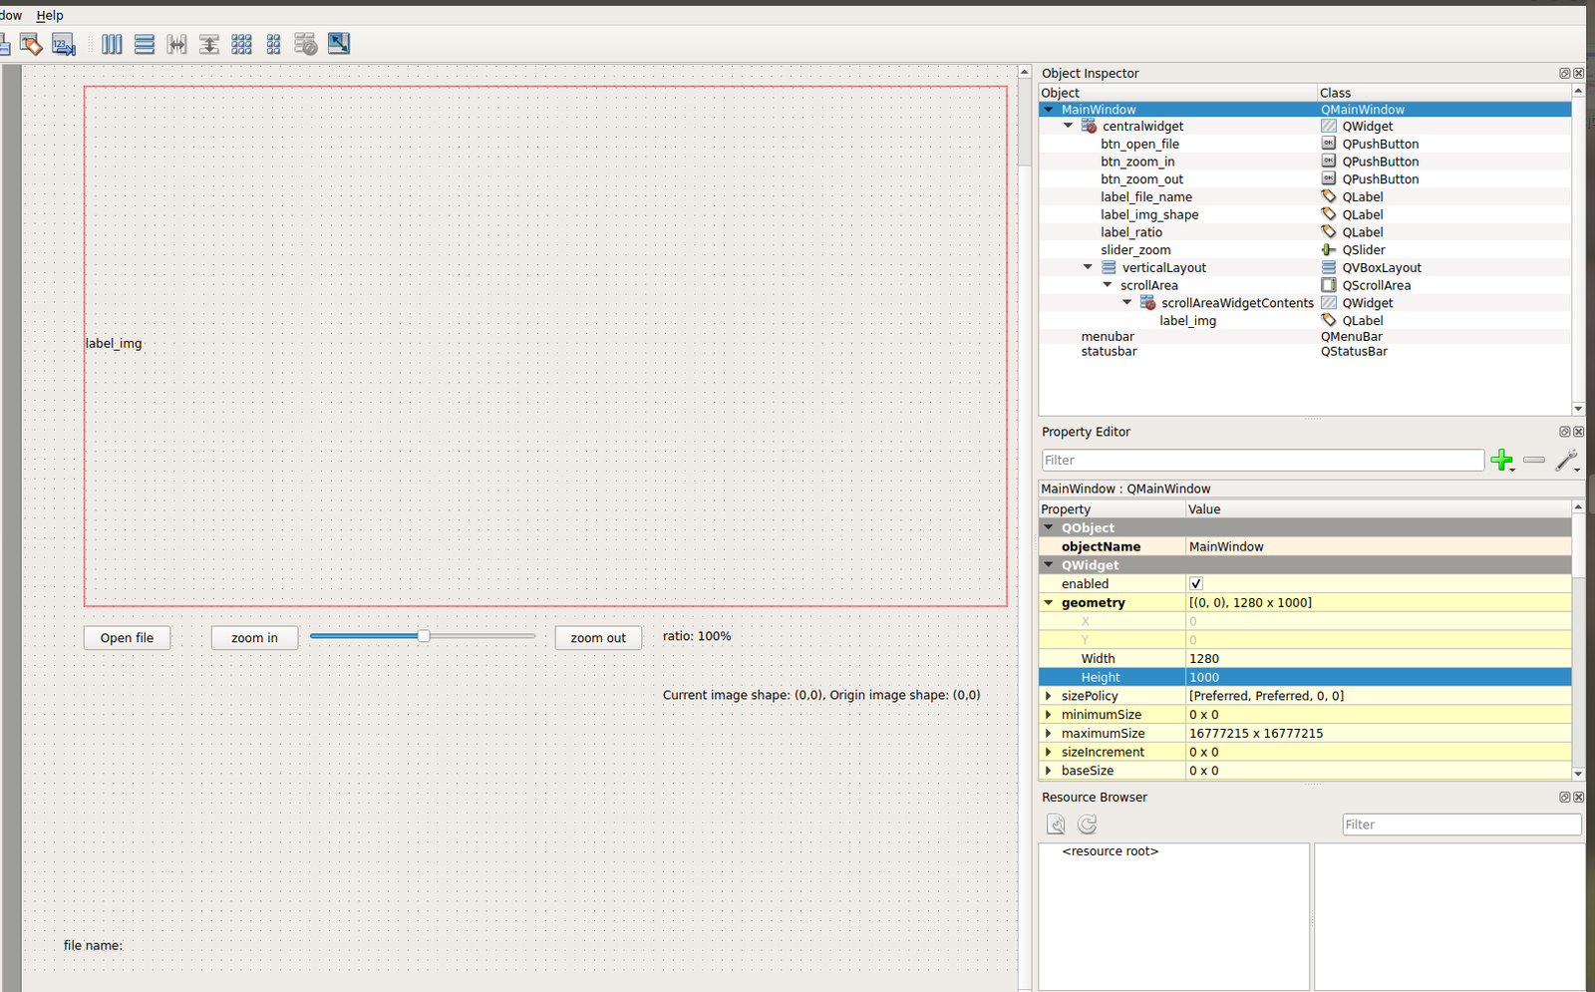Collapse the geometry property group
Screen dimensions: 1595x992
point(1049,603)
